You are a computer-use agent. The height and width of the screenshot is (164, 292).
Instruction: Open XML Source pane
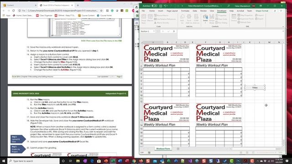[x=234, y=18]
